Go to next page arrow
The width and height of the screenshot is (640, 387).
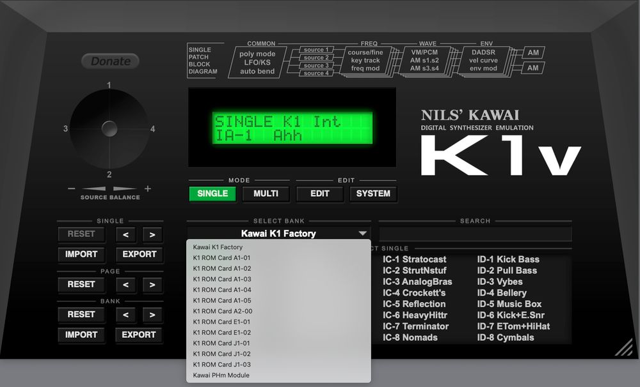(152, 285)
